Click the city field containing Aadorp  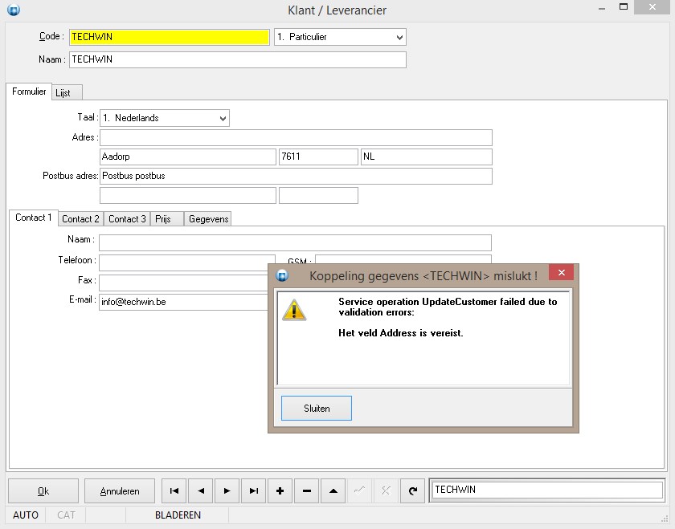(188, 157)
